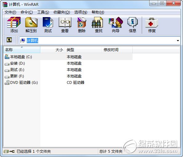Open the 文件(F) menu
The width and height of the screenshot is (183, 157).
pos(10,12)
